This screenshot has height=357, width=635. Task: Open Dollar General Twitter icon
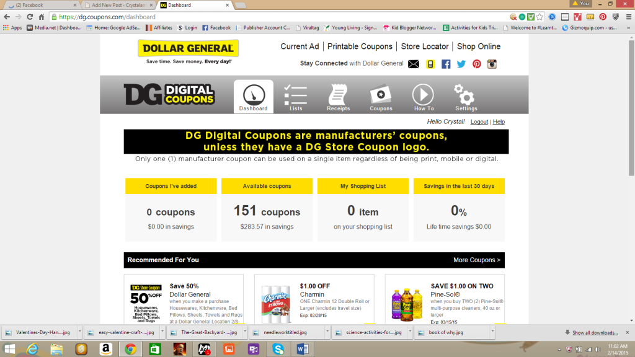[x=461, y=64]
